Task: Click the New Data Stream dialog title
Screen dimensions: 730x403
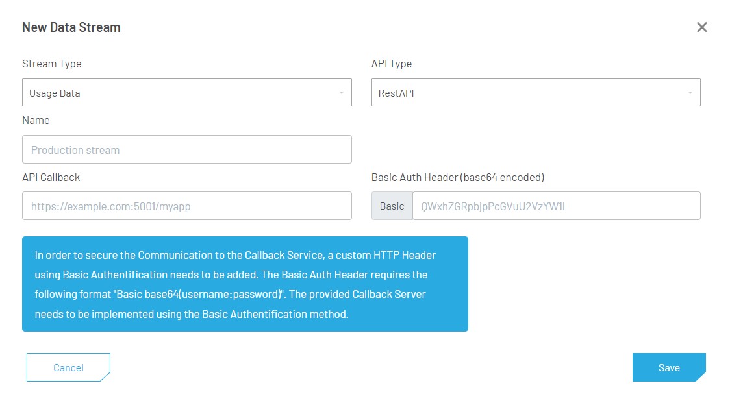Action: (x=71, y=27)
